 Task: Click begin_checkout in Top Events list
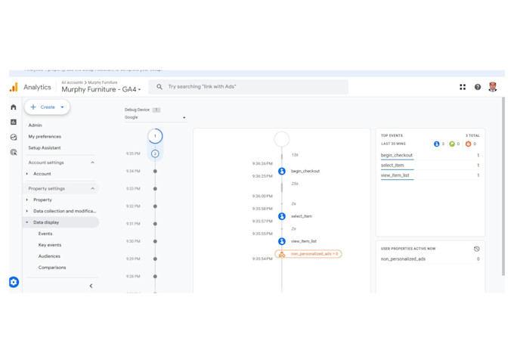click(397, 155)
